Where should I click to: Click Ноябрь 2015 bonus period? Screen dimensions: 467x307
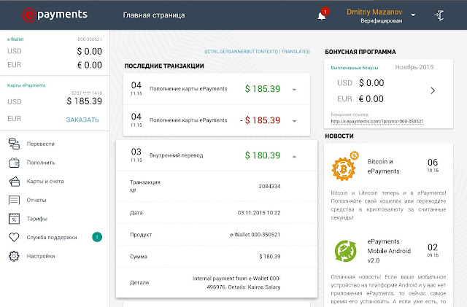(x=414, y=67)
